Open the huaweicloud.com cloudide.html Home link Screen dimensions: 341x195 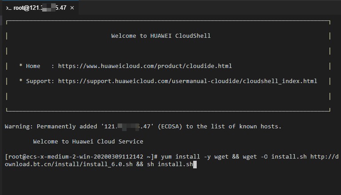(145, 66)
